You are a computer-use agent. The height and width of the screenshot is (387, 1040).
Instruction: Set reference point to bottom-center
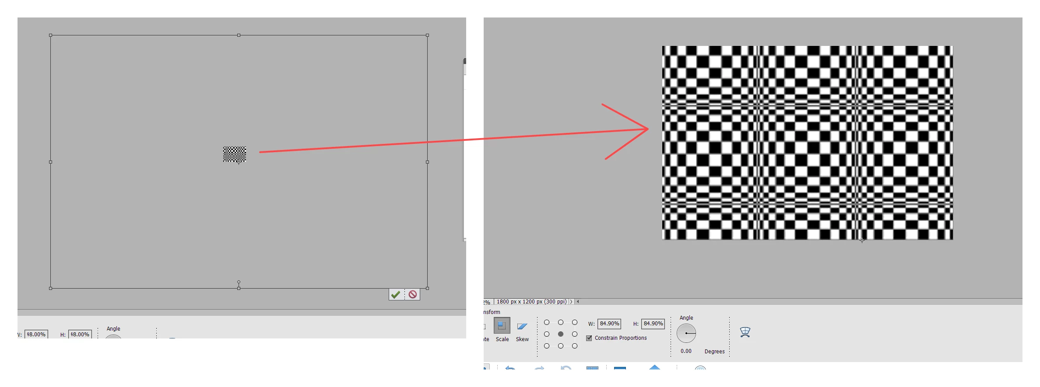tap(561, 346)
